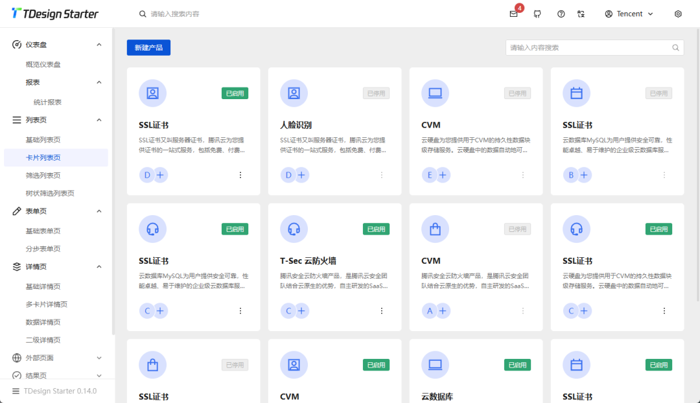Click the TDesign Starter 0.14.0 version text
Image resolution: width=700 pixels, height=403 pixels.
click(60, 391)
